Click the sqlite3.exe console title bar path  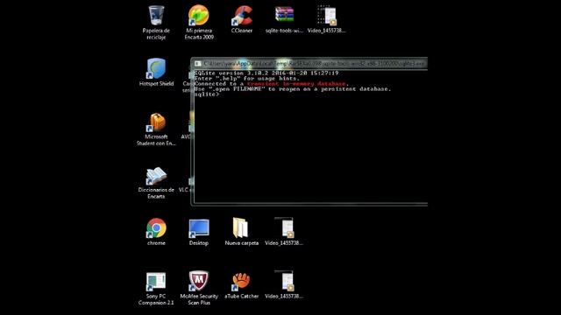coord(314,64)
